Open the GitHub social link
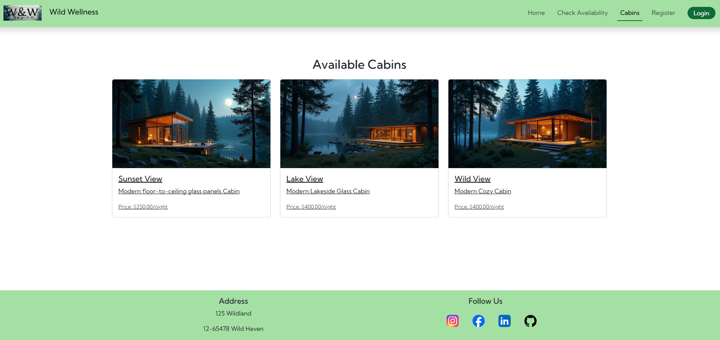This screenshot has width=720, height=340. pyautogui.click(x=530, y=321)
